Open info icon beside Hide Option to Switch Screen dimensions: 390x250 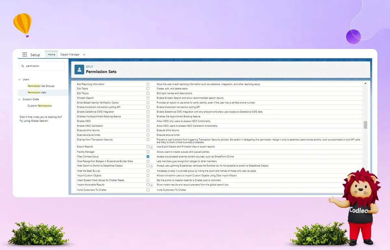coord(151,166)
